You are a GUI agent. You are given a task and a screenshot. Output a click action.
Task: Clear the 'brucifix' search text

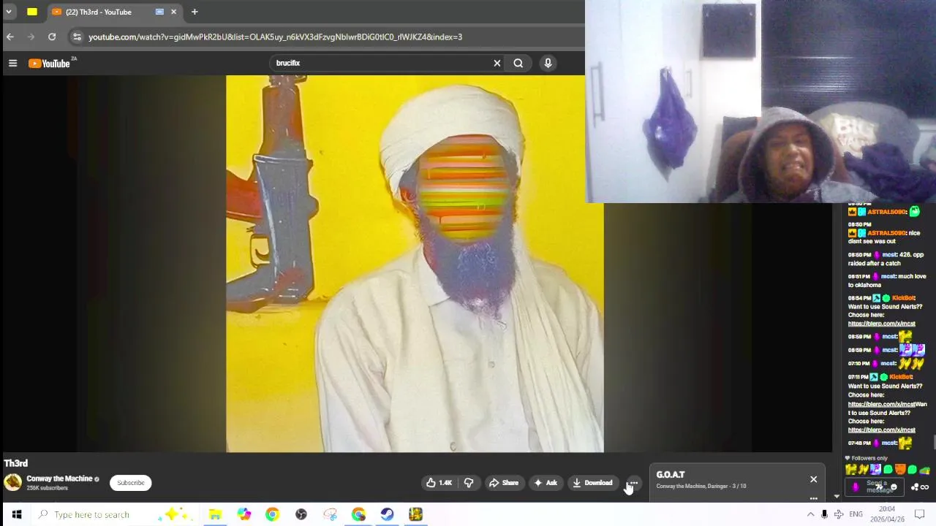tap(497, 63)
